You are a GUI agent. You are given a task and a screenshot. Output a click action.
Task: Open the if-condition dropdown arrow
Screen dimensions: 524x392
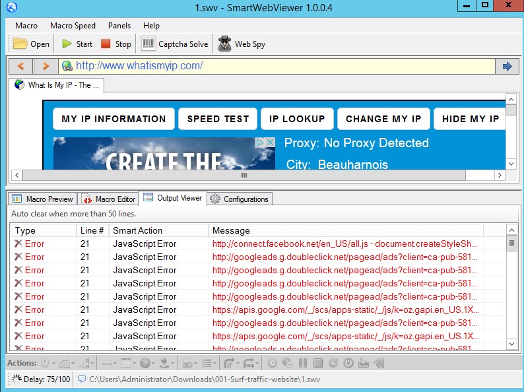(x=238, y=363)
